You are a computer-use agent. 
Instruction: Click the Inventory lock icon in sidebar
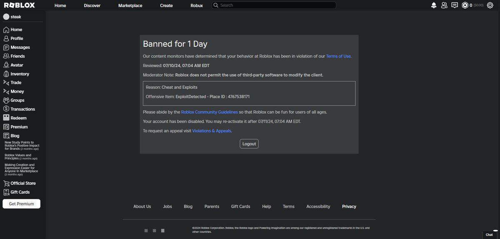coord(6,74)
